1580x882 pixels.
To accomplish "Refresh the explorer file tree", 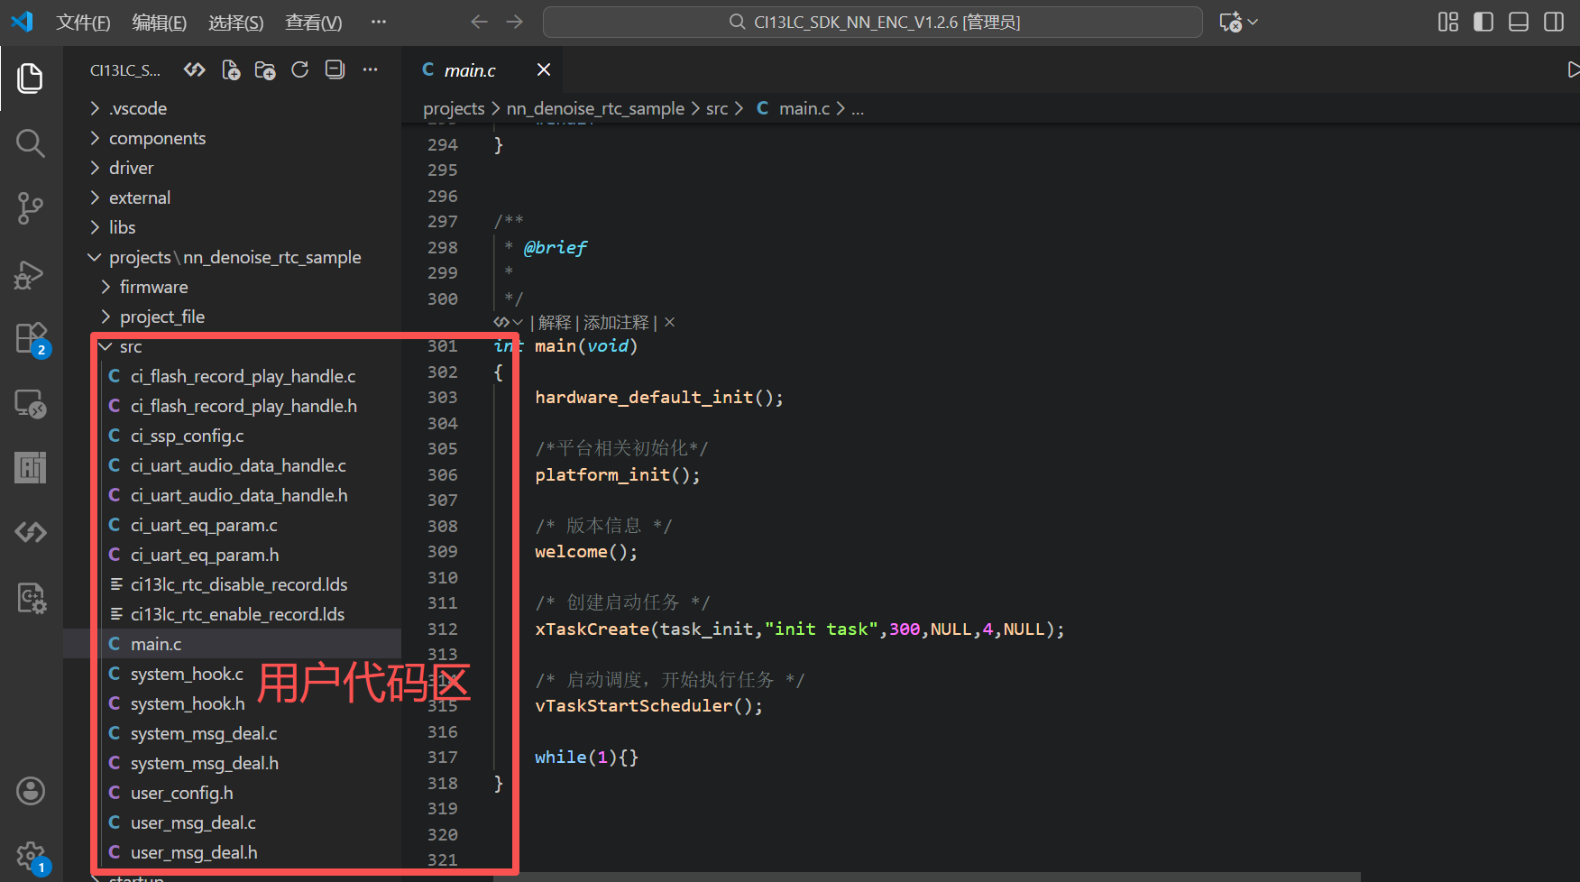I will tap(300, 70).
